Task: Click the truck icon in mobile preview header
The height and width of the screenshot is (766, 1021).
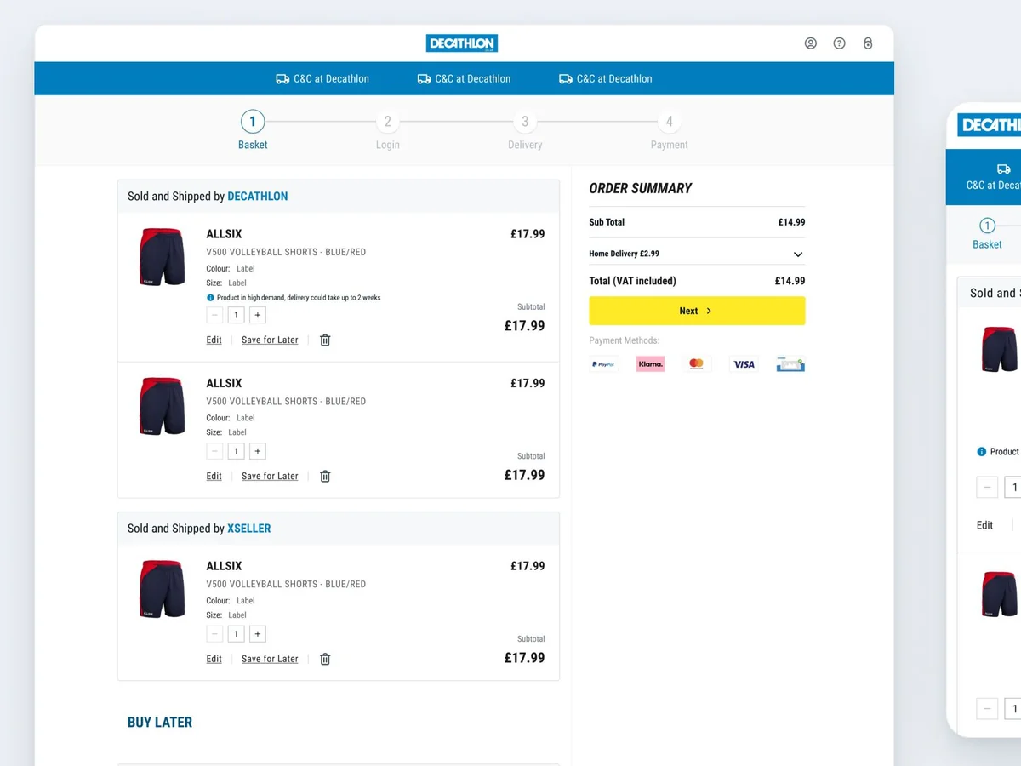Action: pos(1004,169)
